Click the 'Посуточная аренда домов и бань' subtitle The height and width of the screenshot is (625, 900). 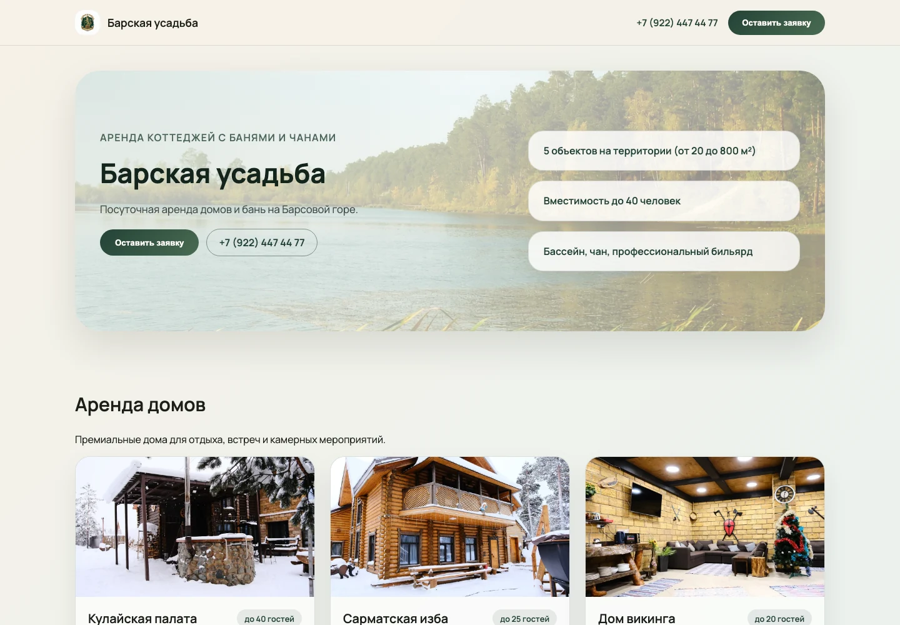pyautogui.click(x=229, y=209)
